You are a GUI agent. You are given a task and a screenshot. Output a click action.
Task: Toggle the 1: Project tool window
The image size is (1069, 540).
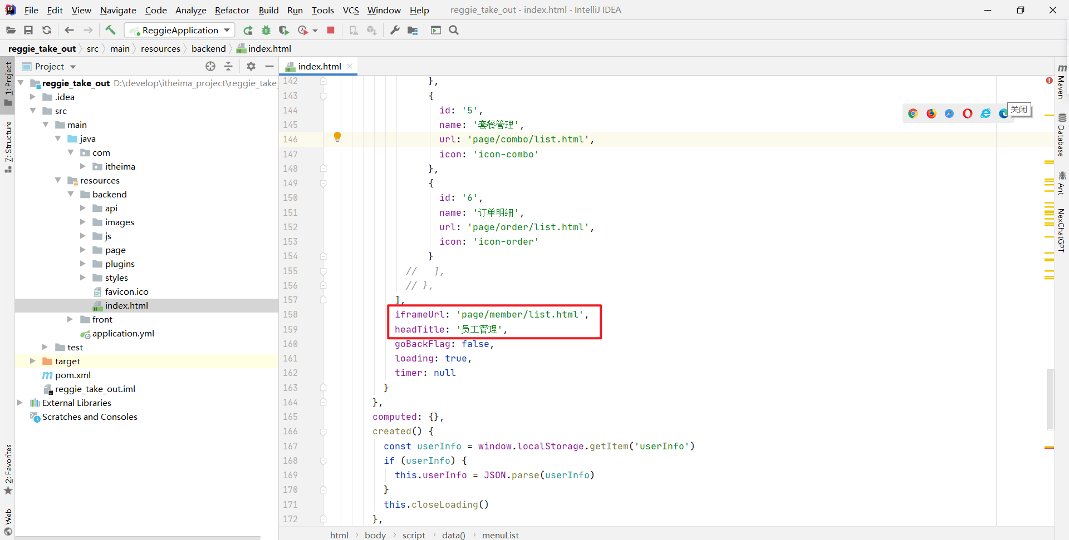pos(8,85)
